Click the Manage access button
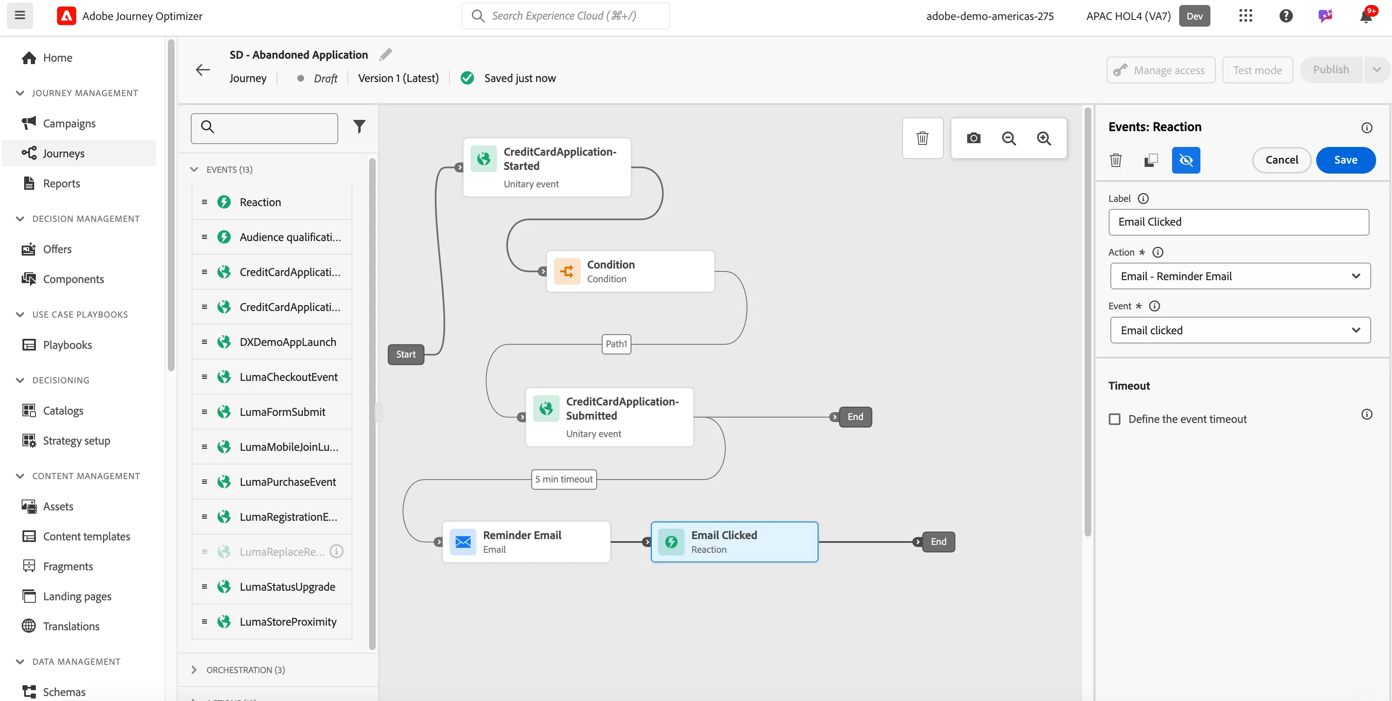Screen dimensions: 1392x701 coord(1160,70)
